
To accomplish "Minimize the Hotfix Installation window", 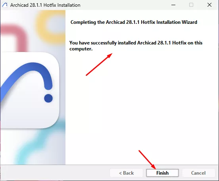I will point(173,5).
